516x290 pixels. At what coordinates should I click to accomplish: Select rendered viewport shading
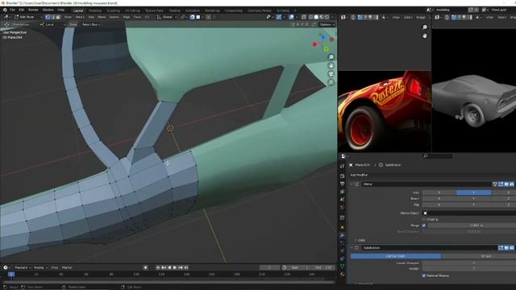click(x=327, y=17)
